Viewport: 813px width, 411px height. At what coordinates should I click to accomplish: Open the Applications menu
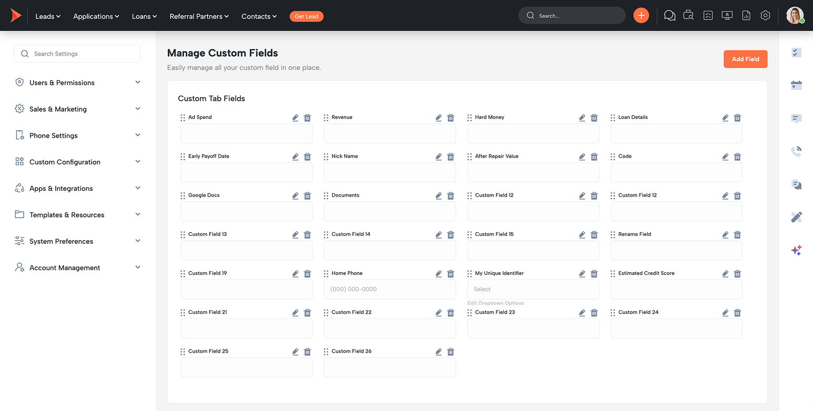(x=96, y=16)
